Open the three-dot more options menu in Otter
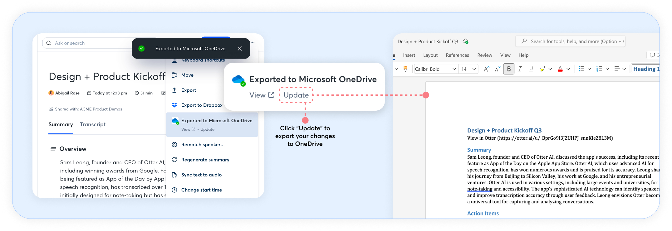This screenshot has width=672, height=231. click(x=253, y=42)
